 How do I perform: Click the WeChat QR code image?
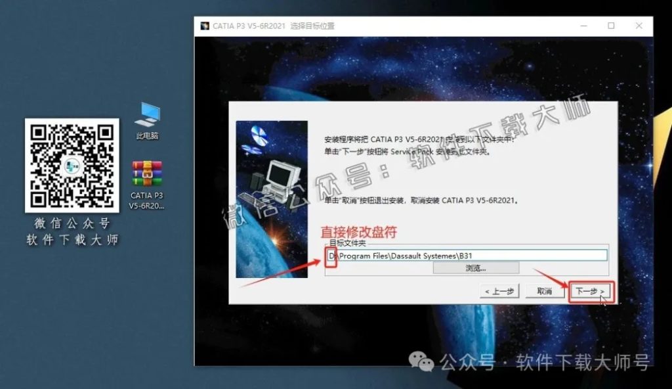[x=71, y=164]
